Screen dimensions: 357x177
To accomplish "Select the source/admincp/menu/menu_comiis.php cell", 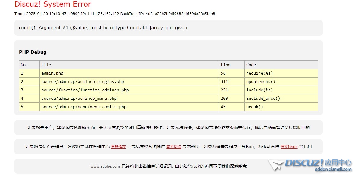I will (129, 107).
